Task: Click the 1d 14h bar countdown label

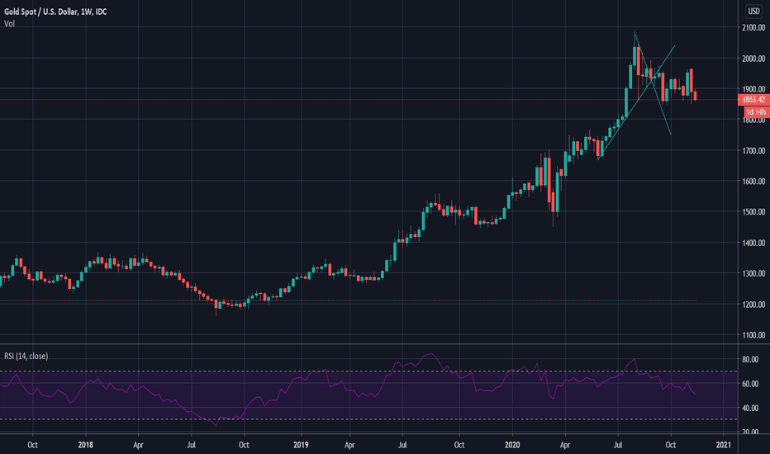Action: click(x=756, y=112)
